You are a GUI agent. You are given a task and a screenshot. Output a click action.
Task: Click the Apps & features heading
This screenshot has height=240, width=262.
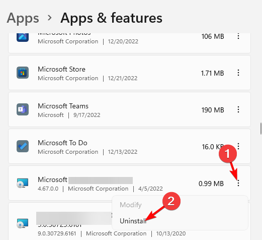111,18
